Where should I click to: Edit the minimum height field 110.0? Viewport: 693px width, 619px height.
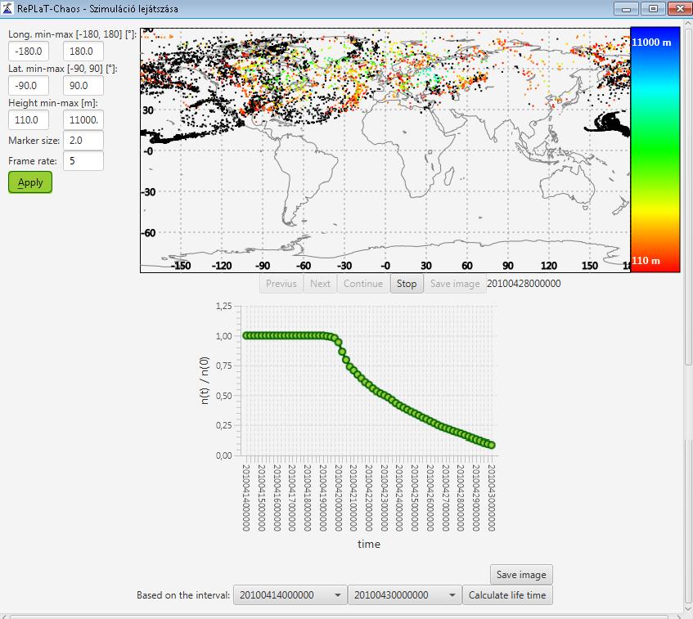[x=29, y=119]
